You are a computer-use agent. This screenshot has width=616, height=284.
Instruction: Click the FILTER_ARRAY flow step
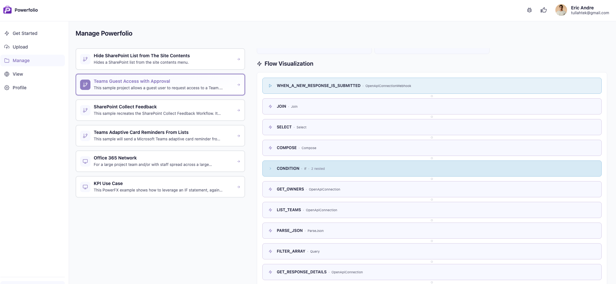pyautogui.click(x=432, y=251)
